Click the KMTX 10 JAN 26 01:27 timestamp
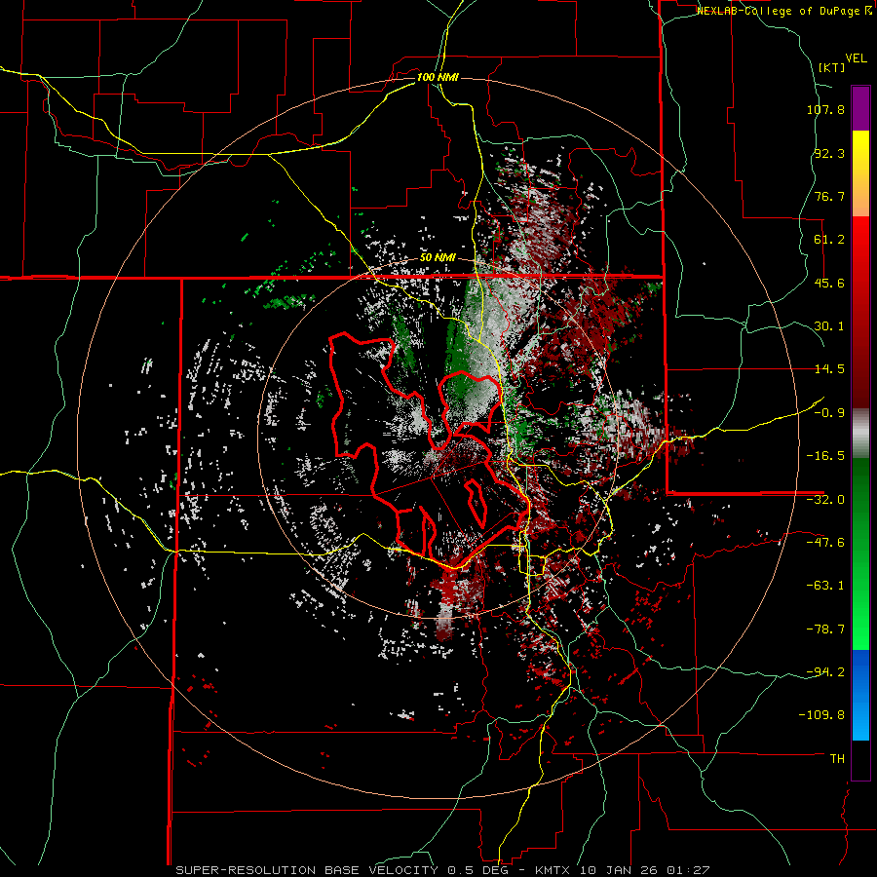877x877 pixels. [x=623, y=870]
